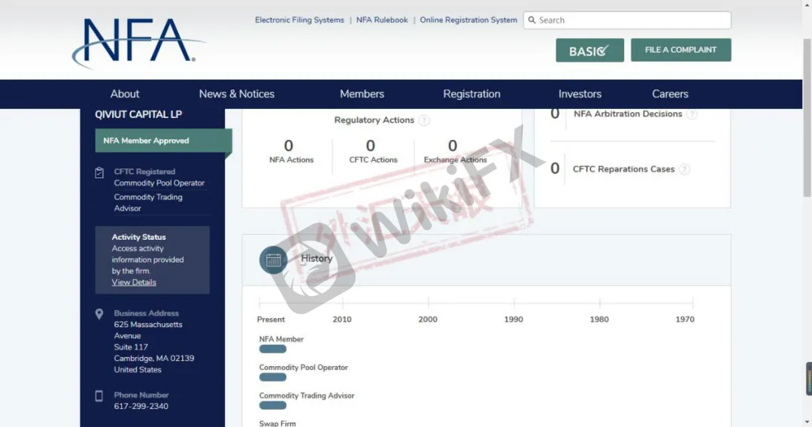Open the Investors menu
Image resolution: width=812 pixels, height=427 pixels.
(x=580, y=94)
